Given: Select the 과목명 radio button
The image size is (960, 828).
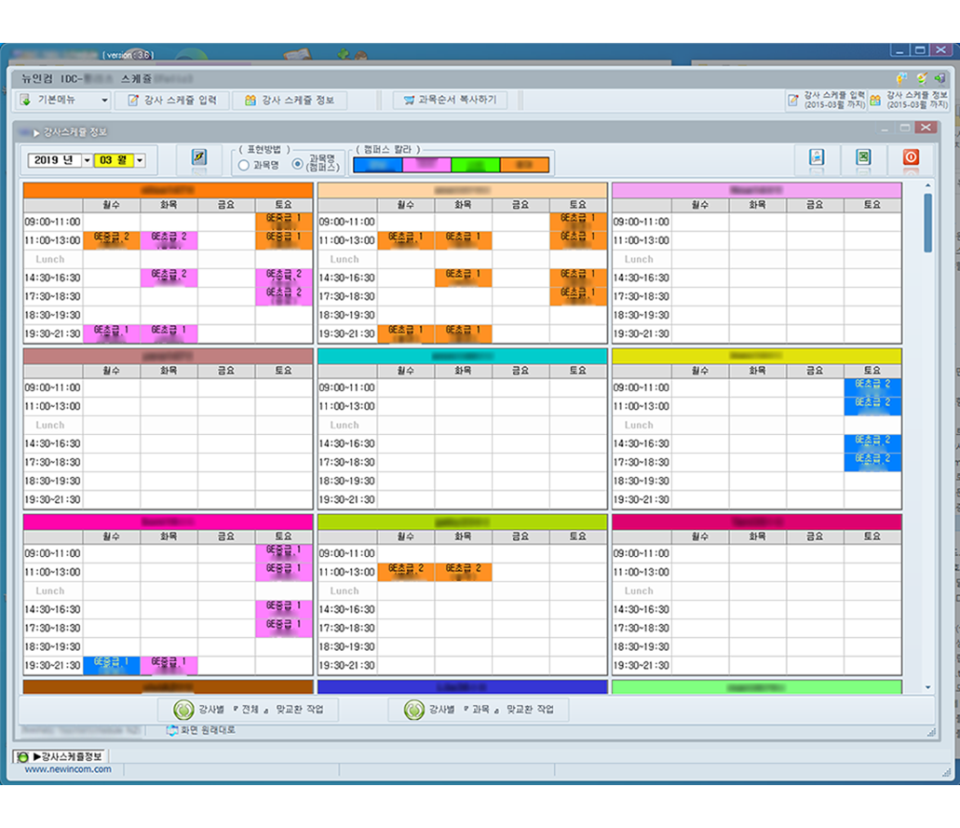Looking at the screenshot, I should click(x=244, y=166).
